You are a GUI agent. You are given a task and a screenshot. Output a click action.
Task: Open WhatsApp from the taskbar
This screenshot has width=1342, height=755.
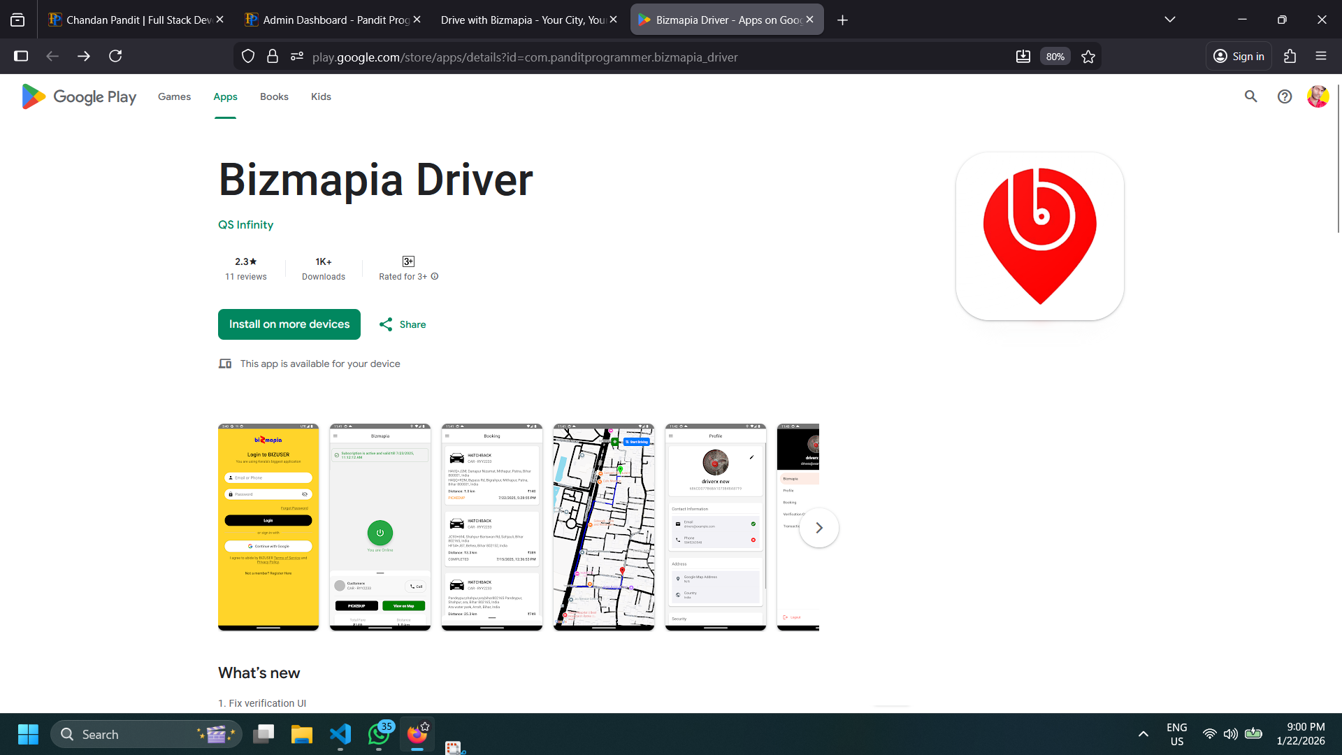pos(378,734)
